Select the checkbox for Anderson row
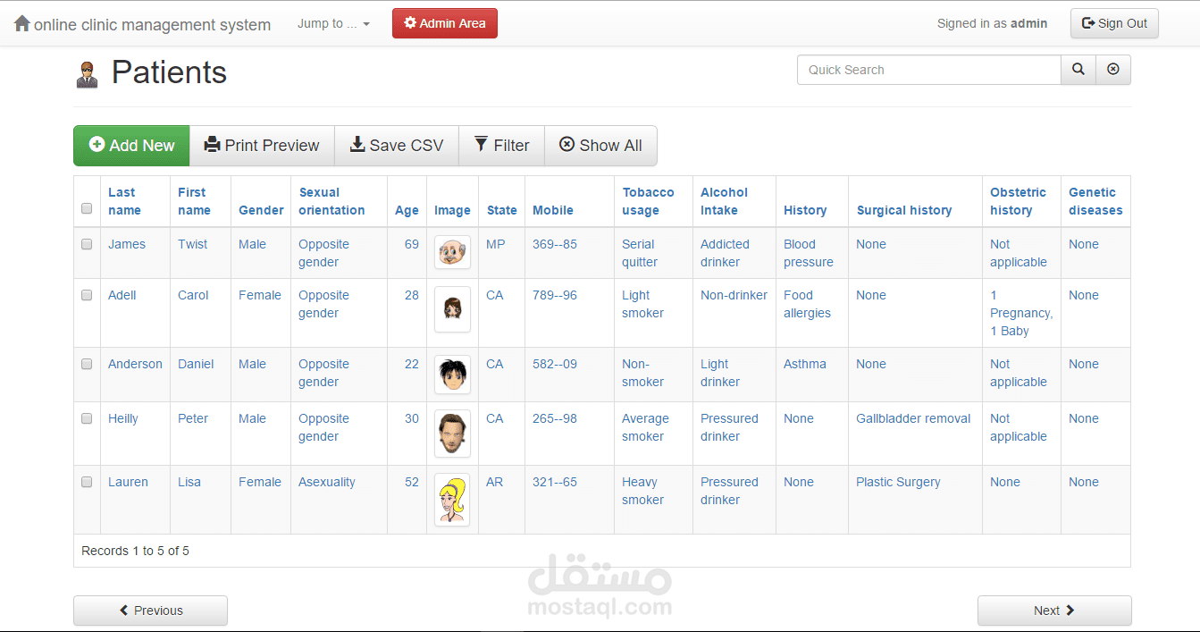Image resolution: width=1200 pixels, height=632 pixels. pos(87,364)
